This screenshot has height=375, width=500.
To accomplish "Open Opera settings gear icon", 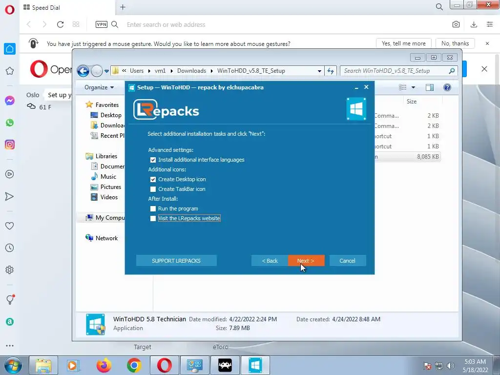I will point(10,270).
